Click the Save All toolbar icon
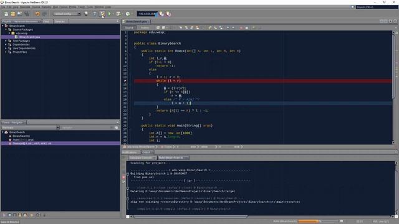 (x=27, y=14)
